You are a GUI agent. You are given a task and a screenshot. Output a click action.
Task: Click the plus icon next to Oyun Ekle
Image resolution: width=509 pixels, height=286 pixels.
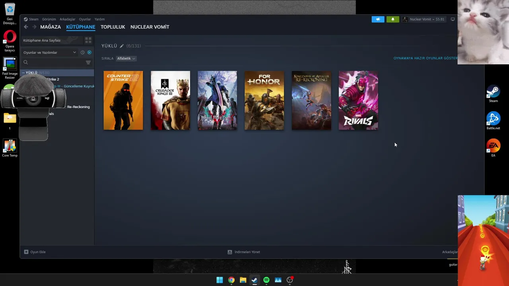coord(26,252)
